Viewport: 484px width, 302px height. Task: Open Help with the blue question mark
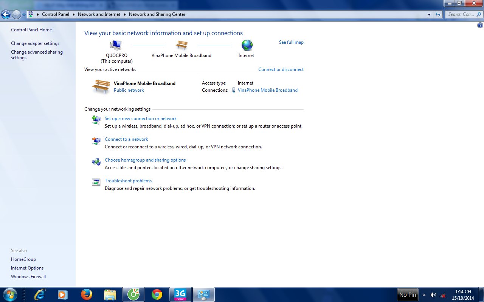click(480, 26)
